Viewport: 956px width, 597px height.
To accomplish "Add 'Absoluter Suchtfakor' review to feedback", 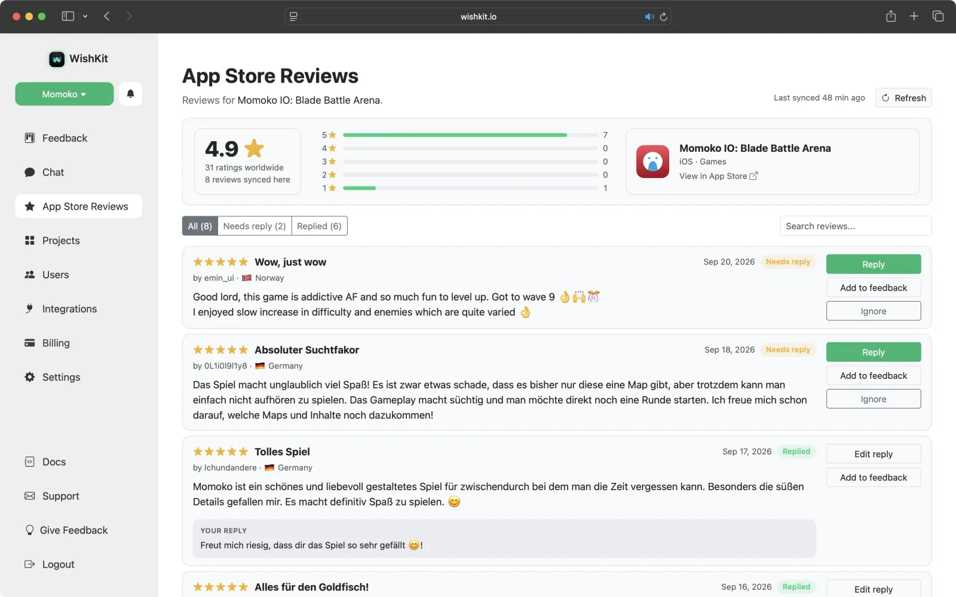I will click(874, 375).
